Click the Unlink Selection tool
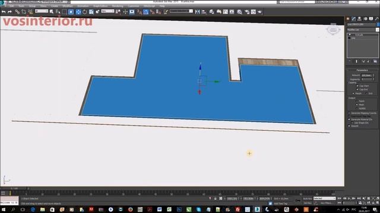This screenshot has height=213, width=380. tap(24, 12)
